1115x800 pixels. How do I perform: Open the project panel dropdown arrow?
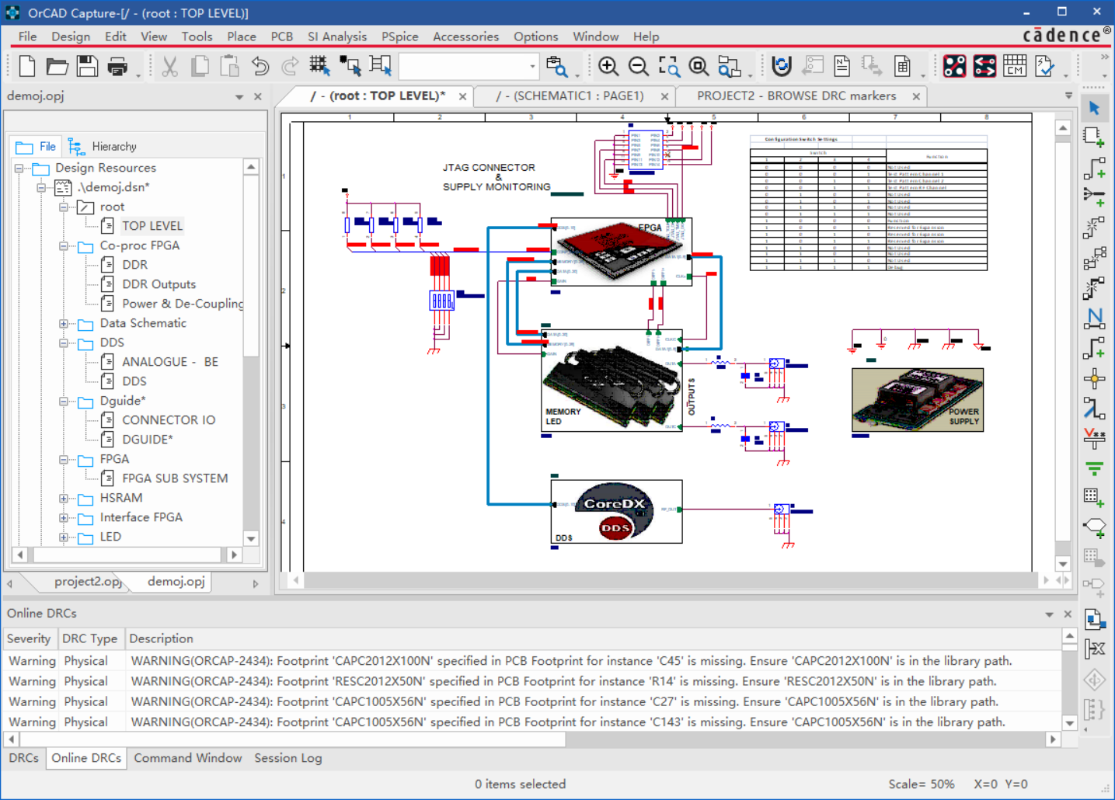pos(239,97)
